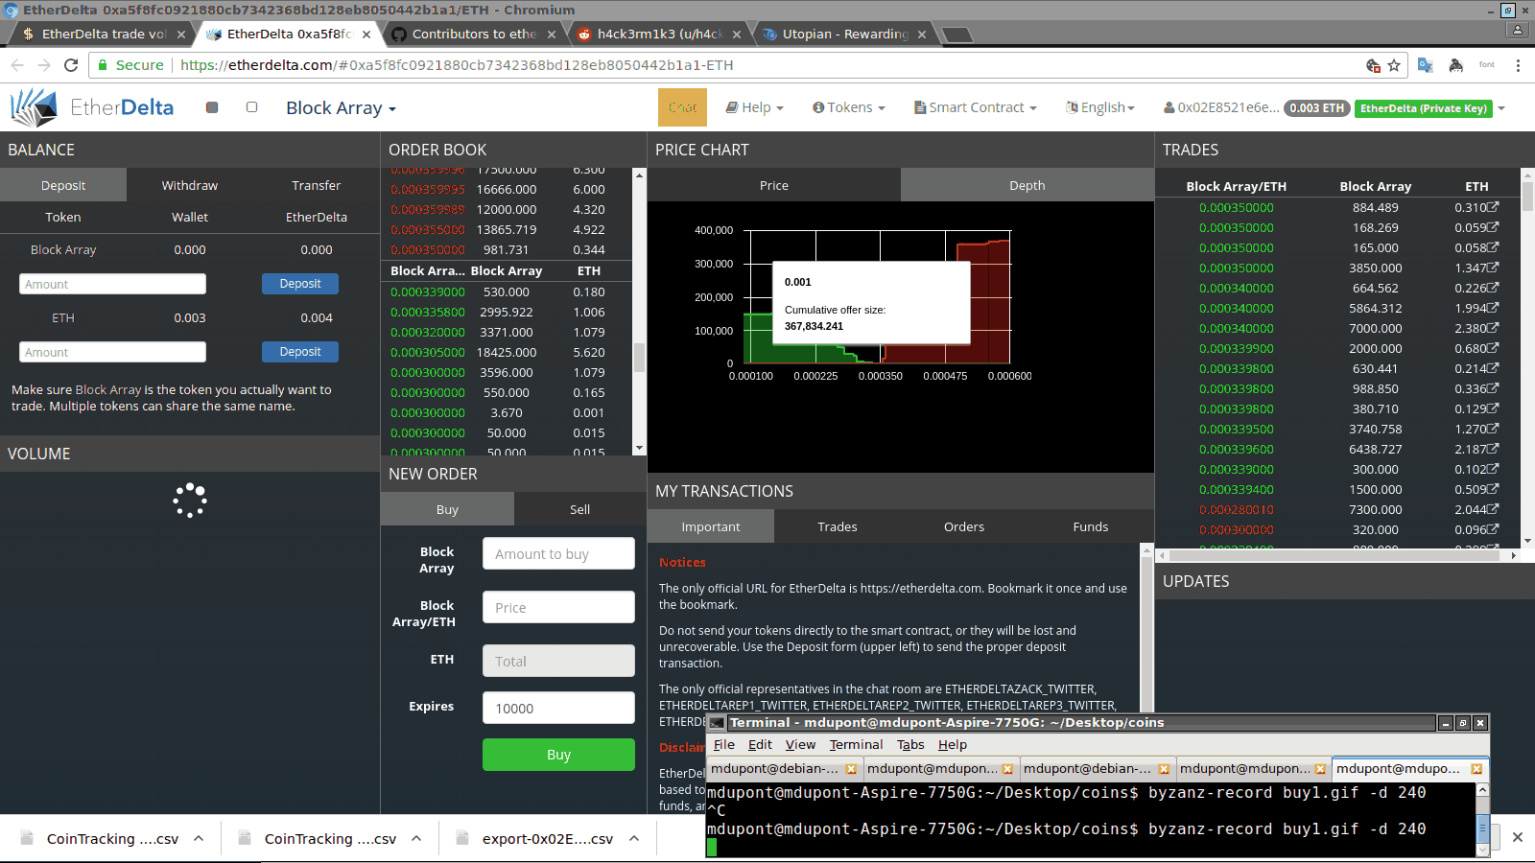Go back with browser back arrow
This screenshot has width=1535, height=863.
(x=17, y=65)
